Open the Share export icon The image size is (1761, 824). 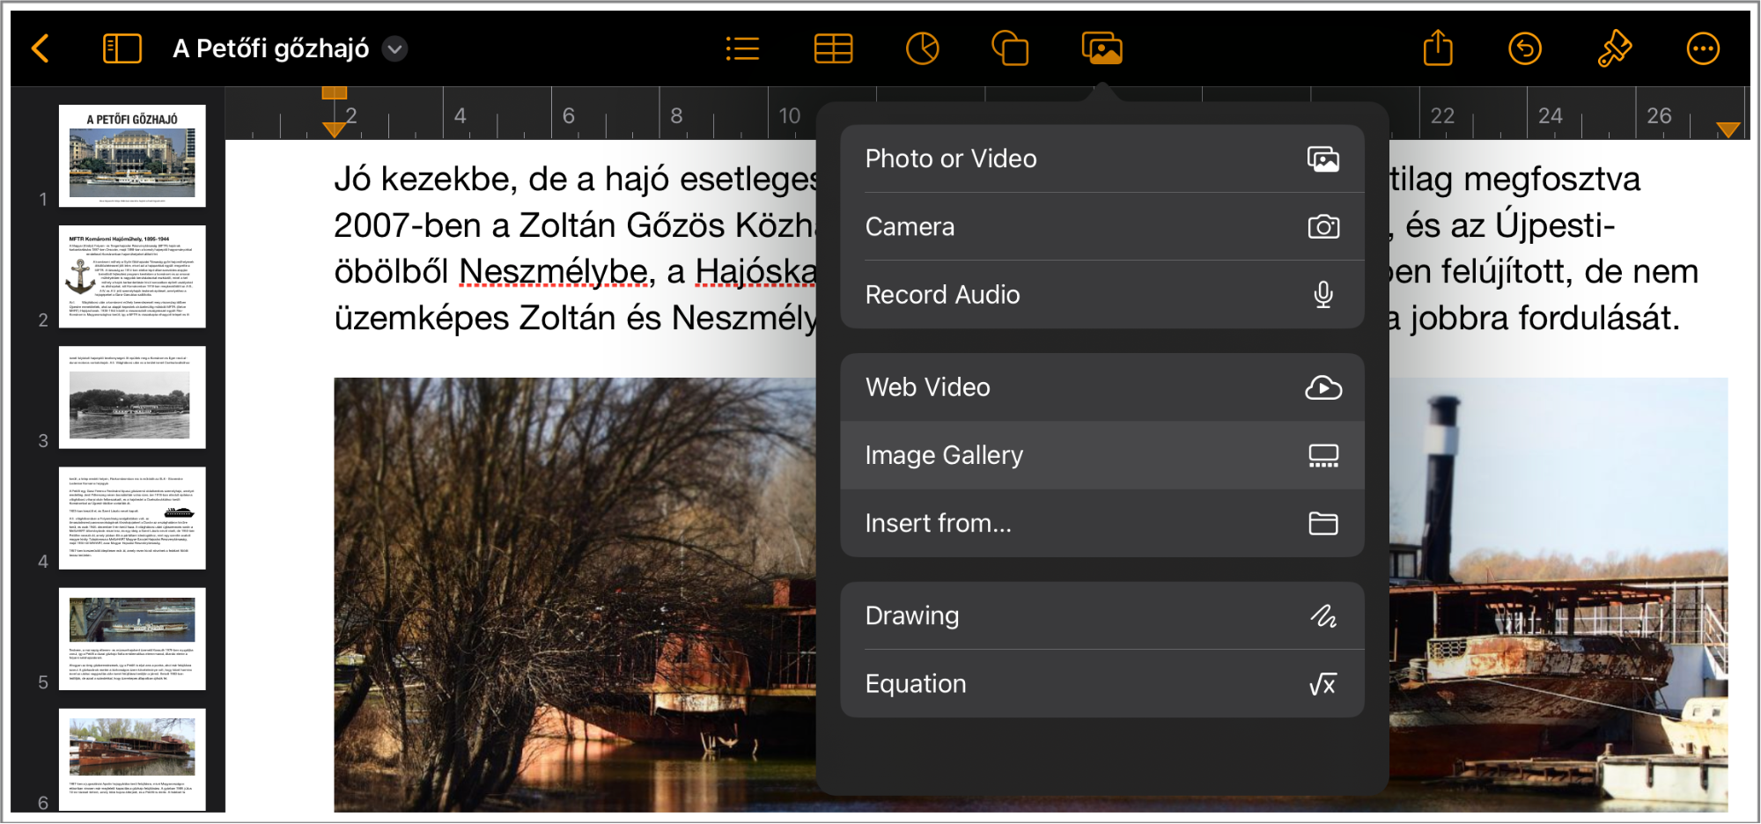pyautogui.click(x=1438, y=48)
